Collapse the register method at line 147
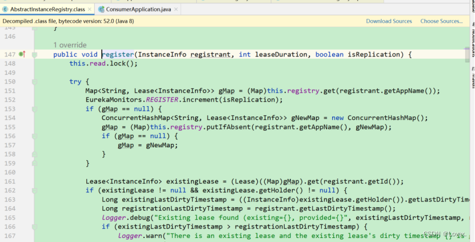 point(34,55)
